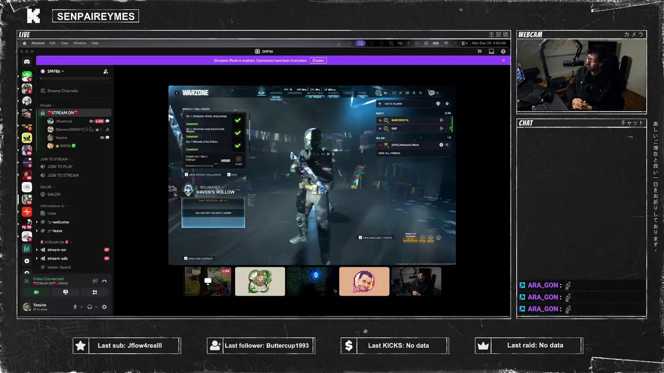Open the View menu in menu bar
Image resolution: width=664 pixels, height=373 pixels.
point(64,43)
